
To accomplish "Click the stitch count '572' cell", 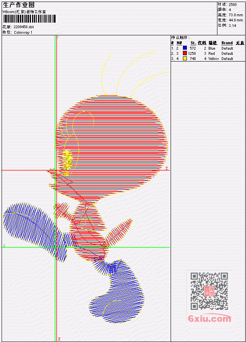I will [192, 48].
